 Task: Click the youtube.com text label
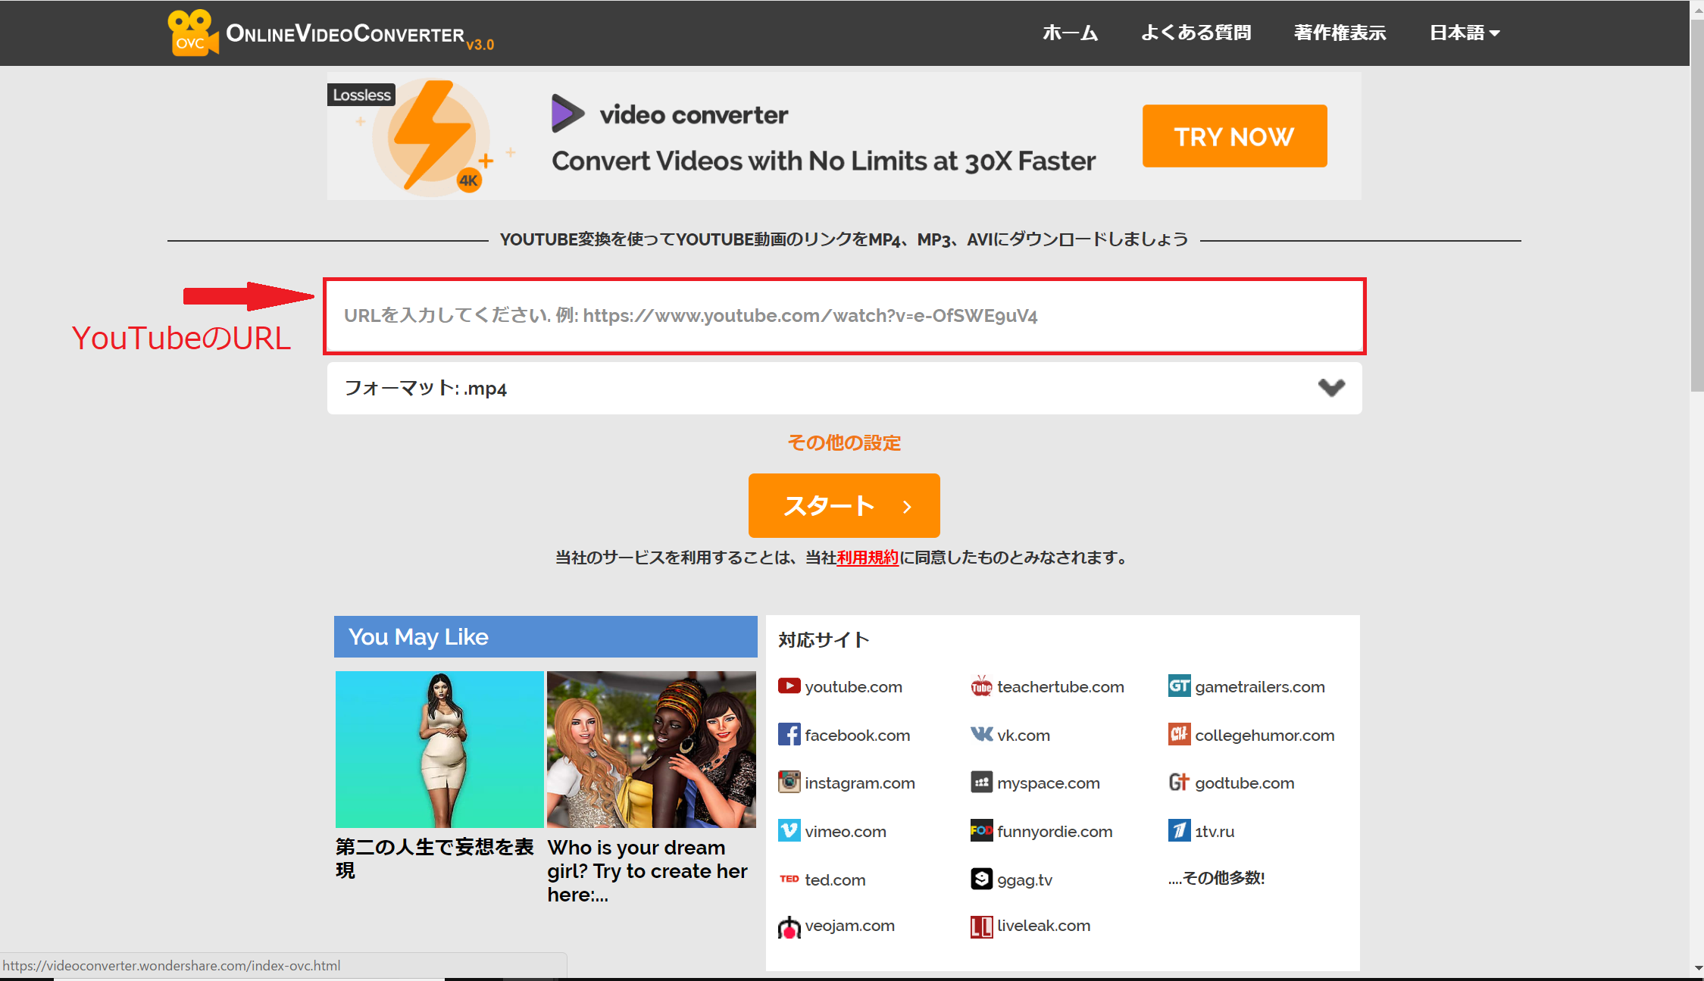[853, 686]
